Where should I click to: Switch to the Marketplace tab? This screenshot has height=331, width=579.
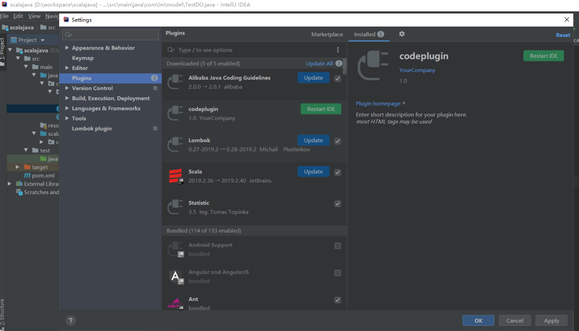(327, 34)
